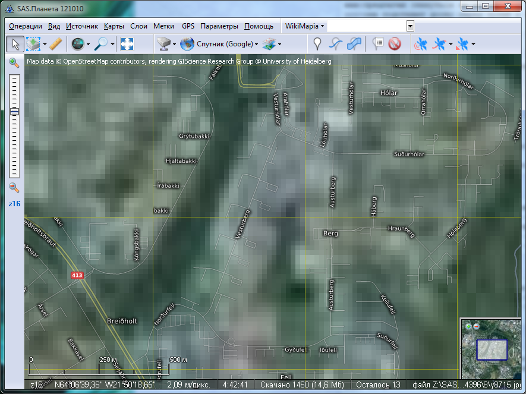Click the Suðurhólar street label
526x394 pixels.
click(409, 155)
